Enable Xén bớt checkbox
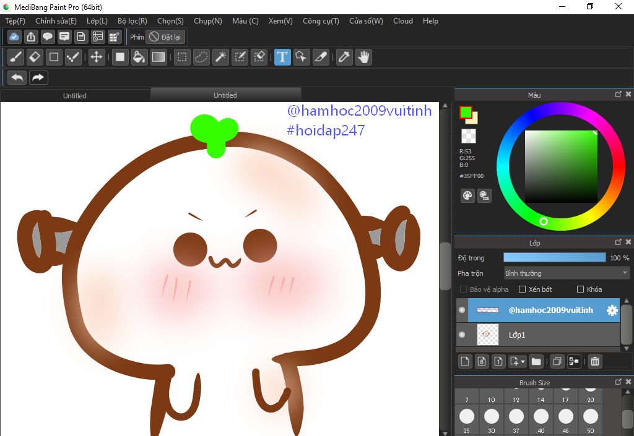Viewport: 634px width, 436px height. (522, 289)
